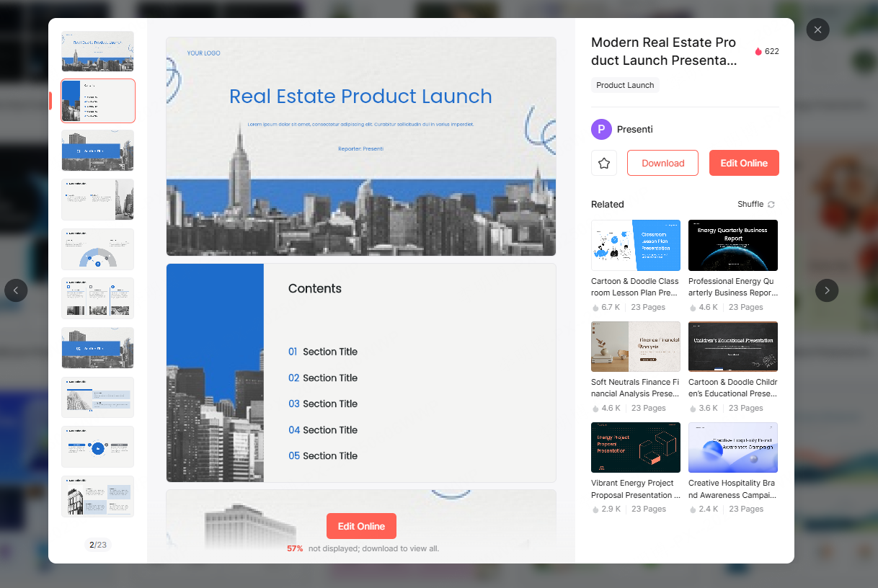This screenshot has height=588, width=878.
Task: Click the 2/23 page indicator
Action: [97, 544]
